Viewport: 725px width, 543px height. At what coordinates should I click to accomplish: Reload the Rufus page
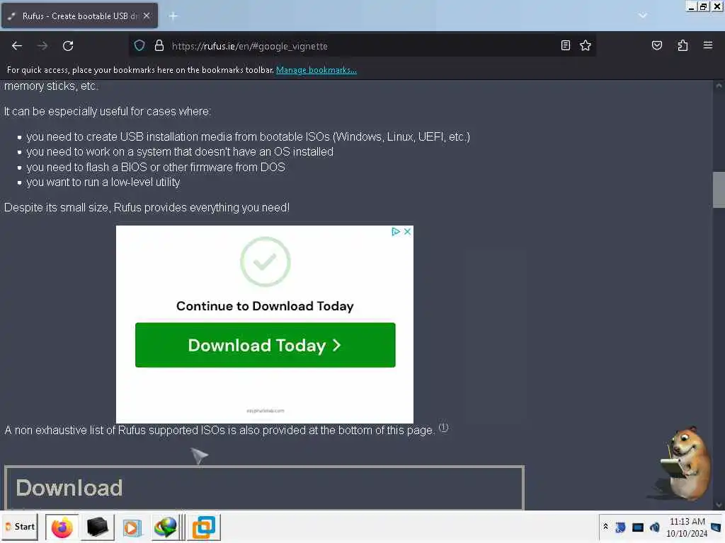pos(68,46)
